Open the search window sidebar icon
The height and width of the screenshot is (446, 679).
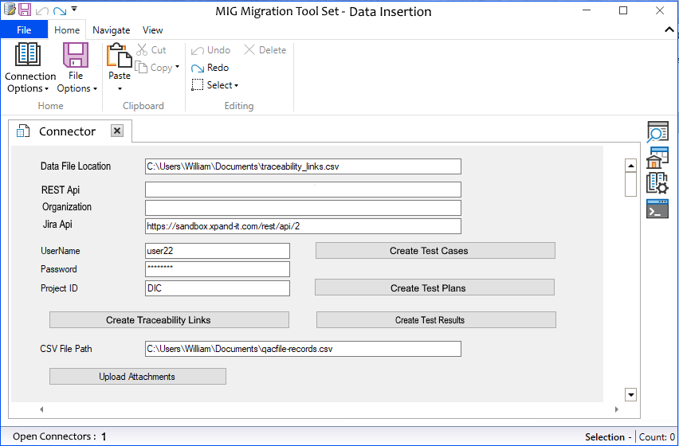(657, 132)
